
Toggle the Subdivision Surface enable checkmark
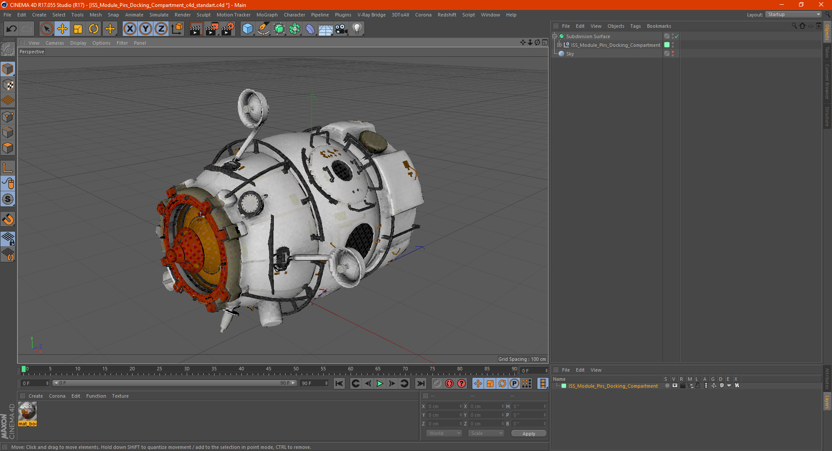point(676,36)
